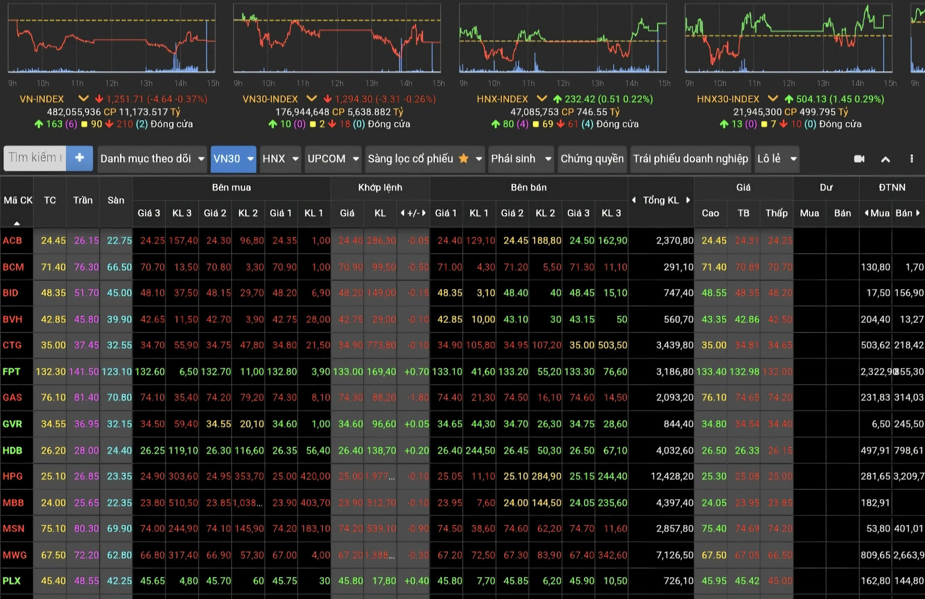Open the UPCOM dropdown
The width and height of the screenshot is (925, 599).
point(333,159)
